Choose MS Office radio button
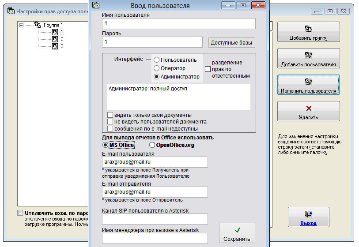The width and height of the screenshot is (359, 247). (x=105, y=145)
